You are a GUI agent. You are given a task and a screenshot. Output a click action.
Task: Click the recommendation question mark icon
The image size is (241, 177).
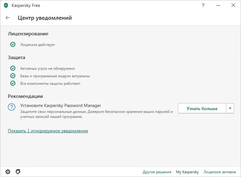[x=12, y=107]
